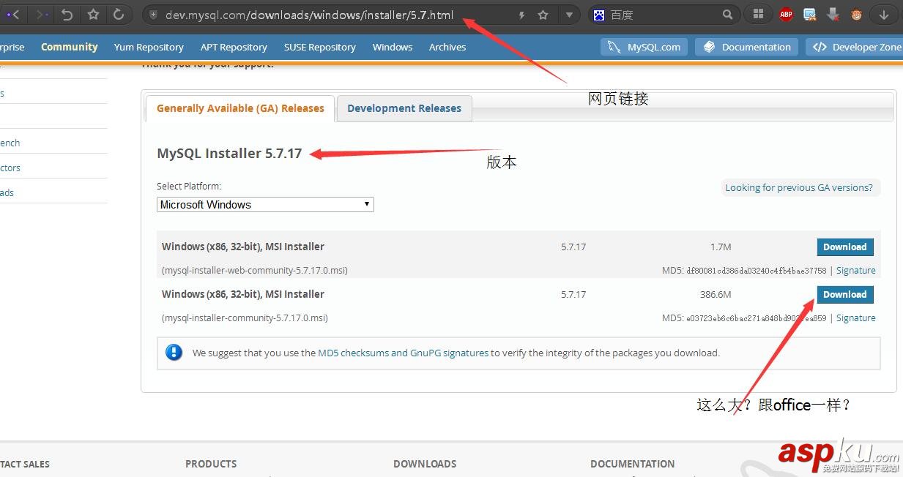Click Looking for previous GA versions link
903x477 pixels.
[799, 187]
